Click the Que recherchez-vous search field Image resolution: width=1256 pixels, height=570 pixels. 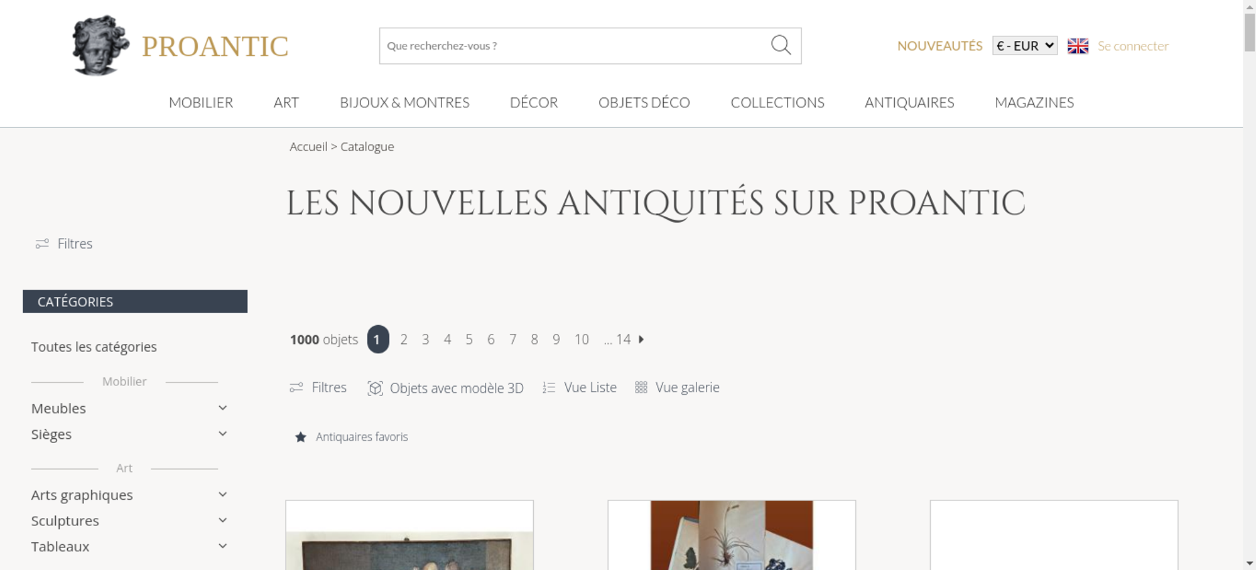[x=575, y=46]
